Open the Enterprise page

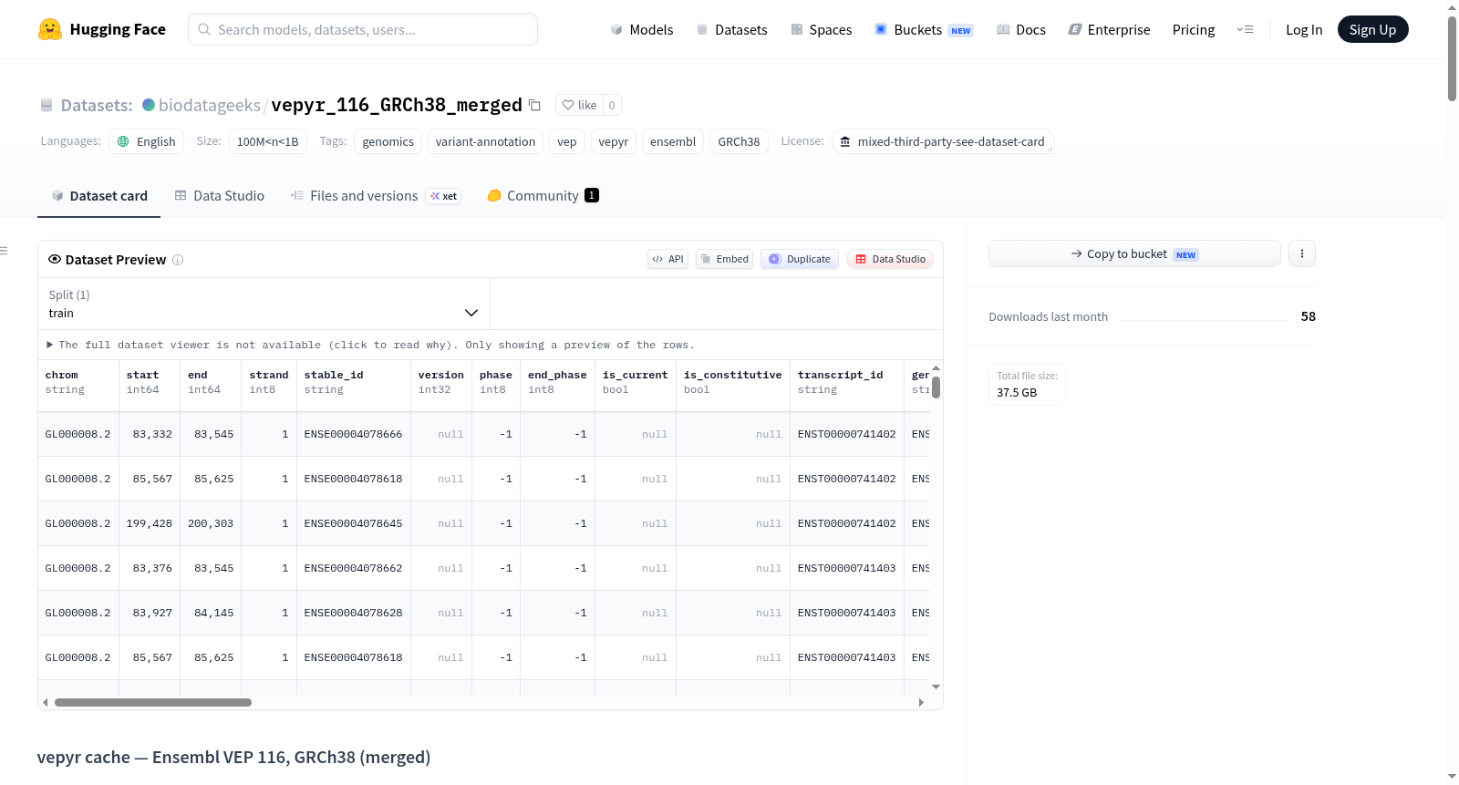1109,30
